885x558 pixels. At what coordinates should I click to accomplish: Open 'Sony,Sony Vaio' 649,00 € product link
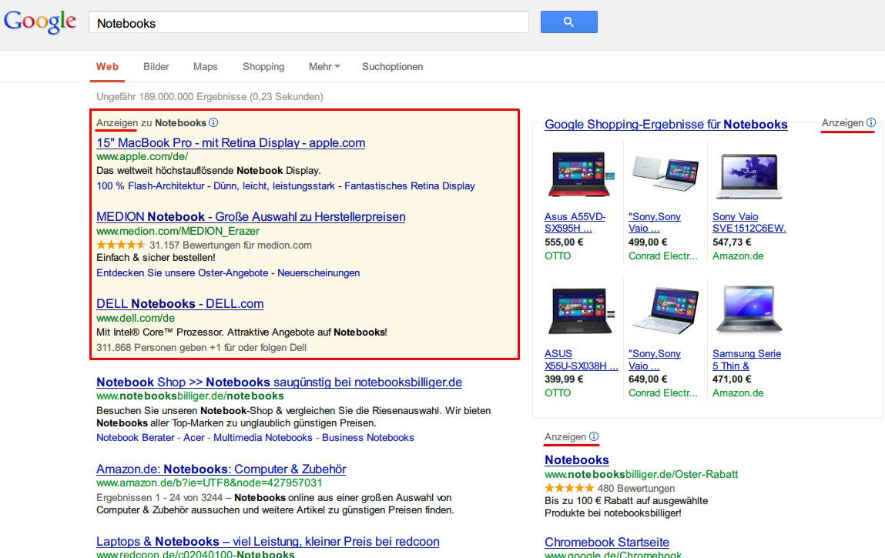(x=655, y=359)
